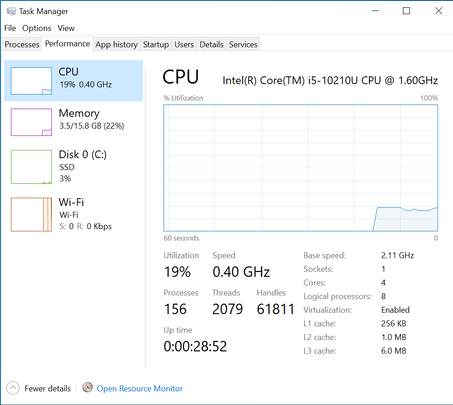Open the View menu
The height and width of the screenshot is (405, 453).
click(x=66, y=28)
